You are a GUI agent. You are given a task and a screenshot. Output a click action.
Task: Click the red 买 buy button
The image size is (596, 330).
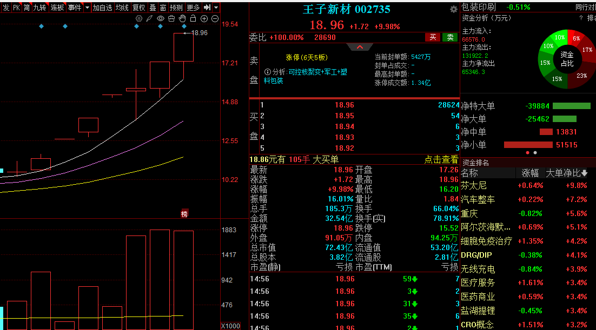tap(433, 37)
